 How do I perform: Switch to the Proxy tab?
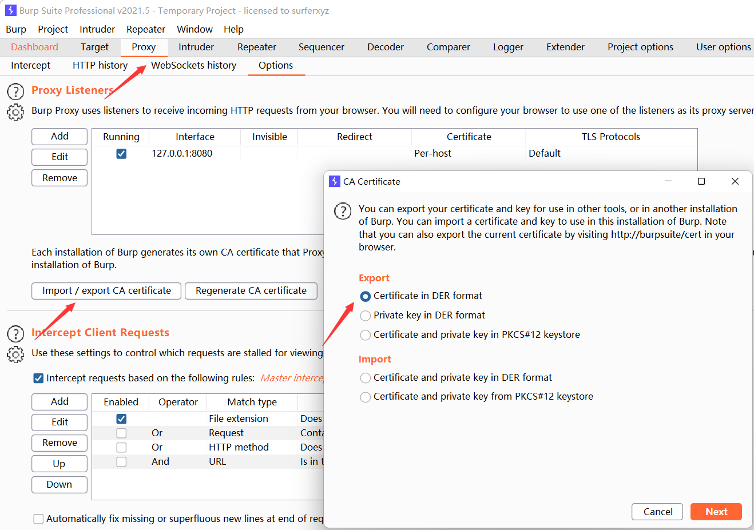pos(144,47)
